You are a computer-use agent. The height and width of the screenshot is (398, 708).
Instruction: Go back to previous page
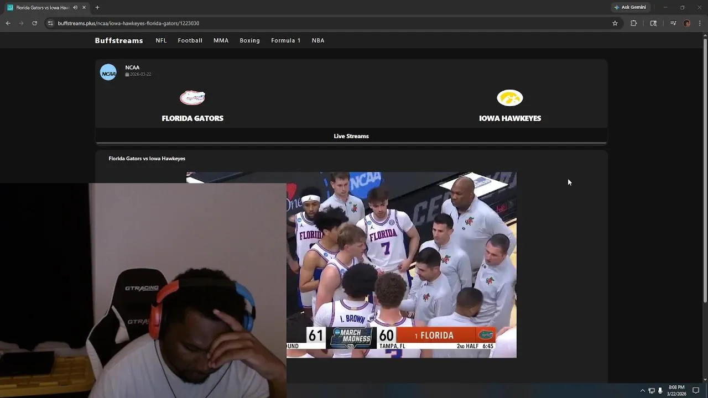(x=8, y=23)
